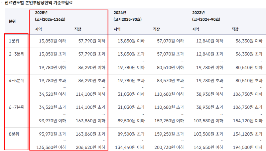Select the value '12,840원 이하'
266x151 pixels.
pos(210,41)
